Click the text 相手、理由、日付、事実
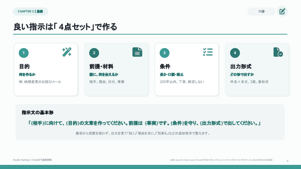301x169 pixels. (x=107, y=82)
